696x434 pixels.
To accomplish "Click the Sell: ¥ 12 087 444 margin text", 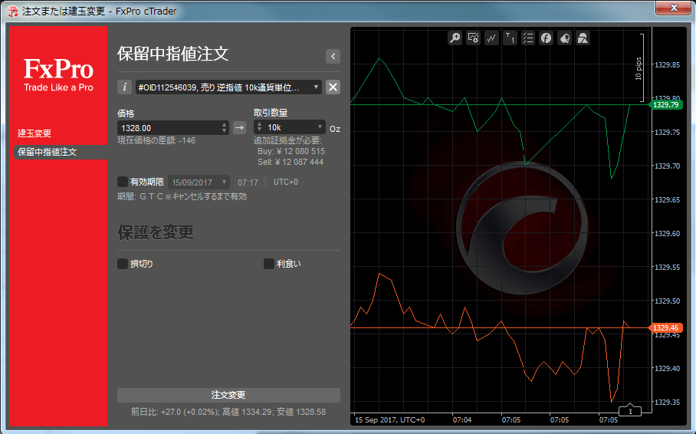I will [x=291, y=162].
